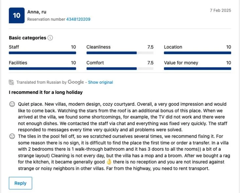
Task: Click the Google logo in translation note
Action: pyautogui.click(x=76, y=82)
